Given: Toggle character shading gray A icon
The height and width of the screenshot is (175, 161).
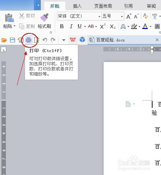Looking at the screenshot, I should (x=157, y=26).
